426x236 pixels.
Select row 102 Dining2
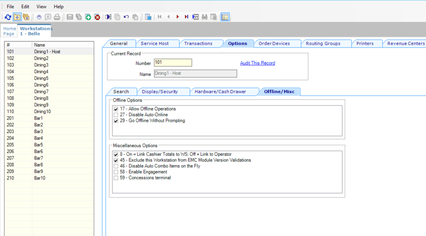click(x=49, y=58)
